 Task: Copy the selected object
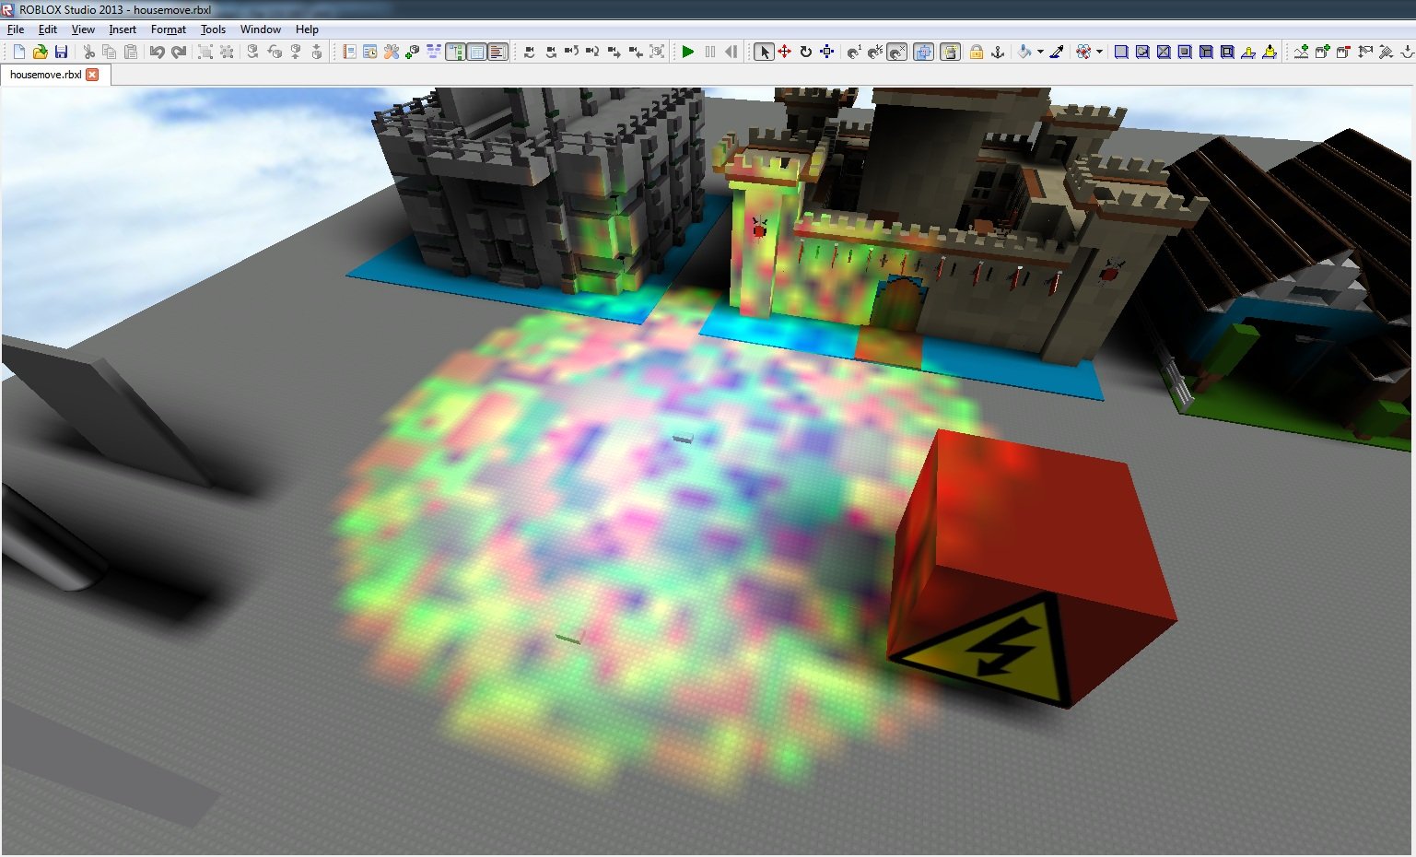[x=109, y=52]
